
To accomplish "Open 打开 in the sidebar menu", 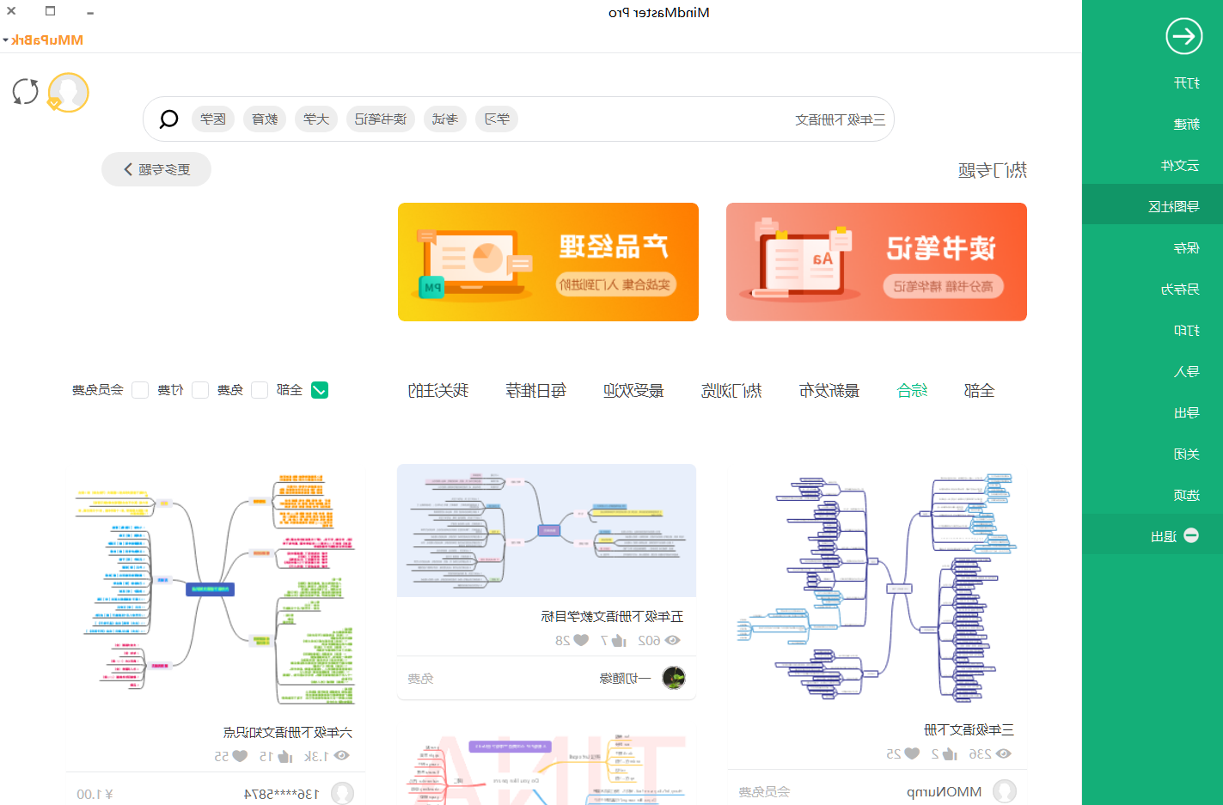I will (x=1153, y=82).
